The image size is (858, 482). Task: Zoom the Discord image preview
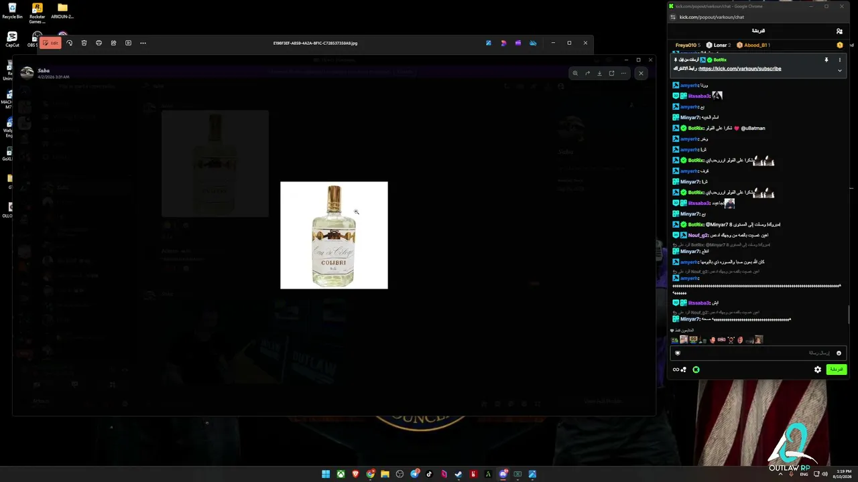[x=575, y=73]
